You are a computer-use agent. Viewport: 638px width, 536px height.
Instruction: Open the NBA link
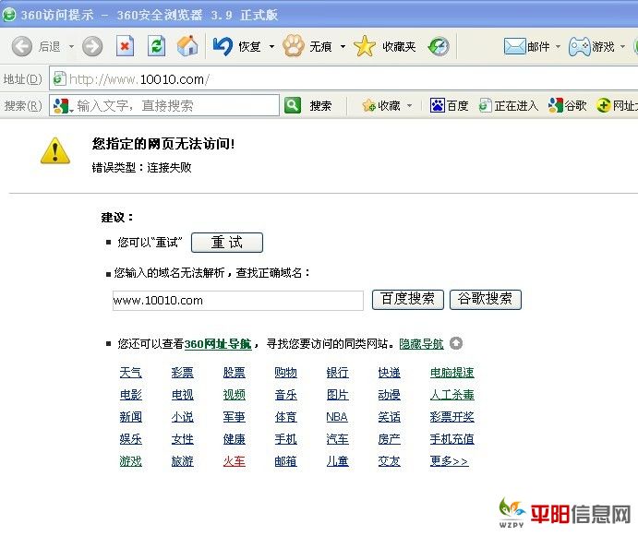pyautogui.click(x=337, y=417)
